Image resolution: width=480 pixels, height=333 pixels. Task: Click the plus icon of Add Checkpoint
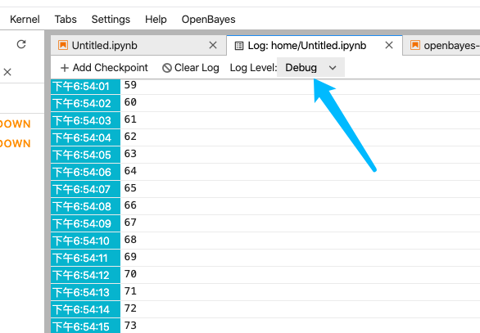click(64, 68)
